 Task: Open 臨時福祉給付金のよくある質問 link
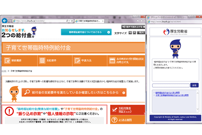pyautogui.click(x=168, y=93)
